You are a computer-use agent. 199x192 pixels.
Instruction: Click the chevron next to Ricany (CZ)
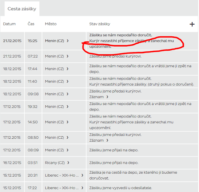pyautogui.click(x=68, y=163)
